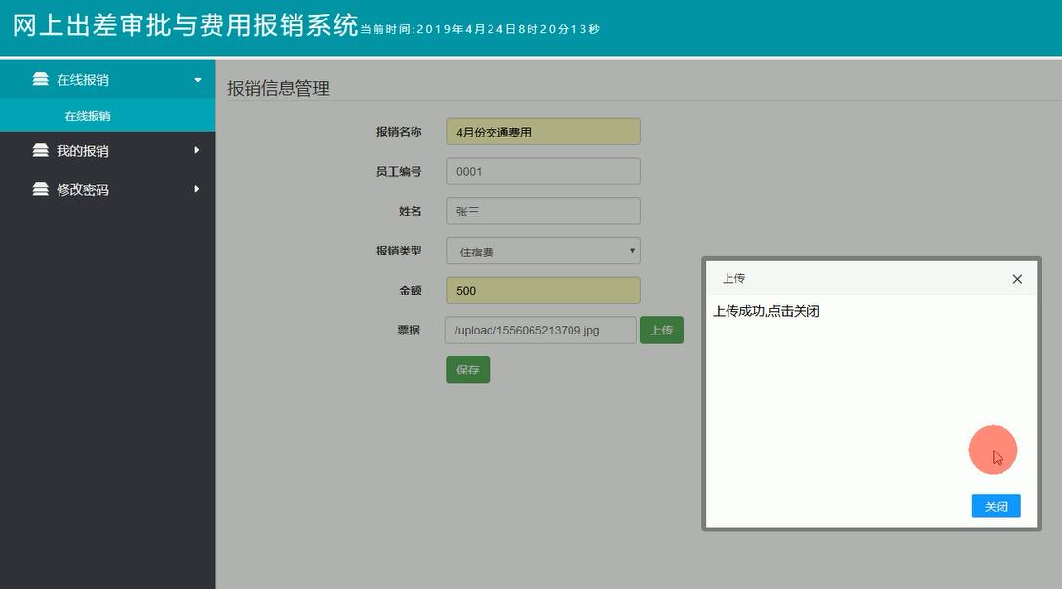Select the 报销名称 input field
The image size is (1062, 589).
pyautogui.click(x=542, y=131)
